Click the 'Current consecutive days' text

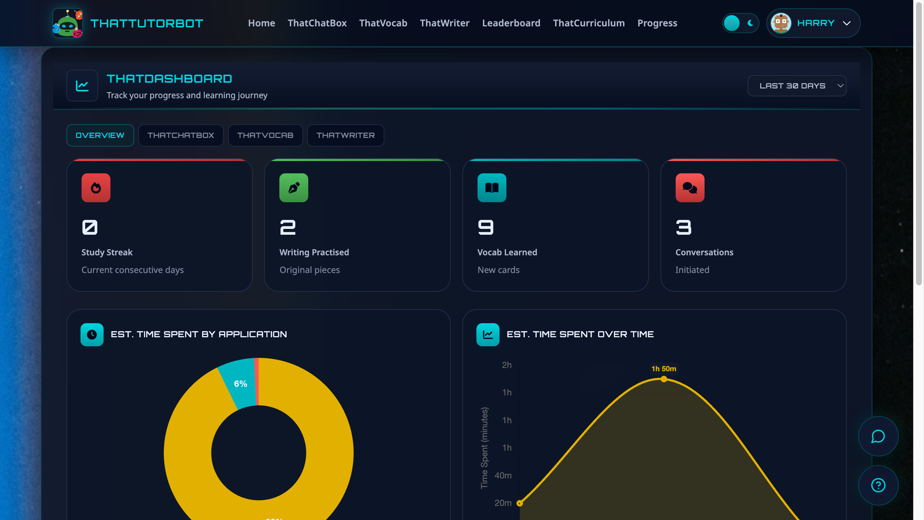tap(132, 270)
